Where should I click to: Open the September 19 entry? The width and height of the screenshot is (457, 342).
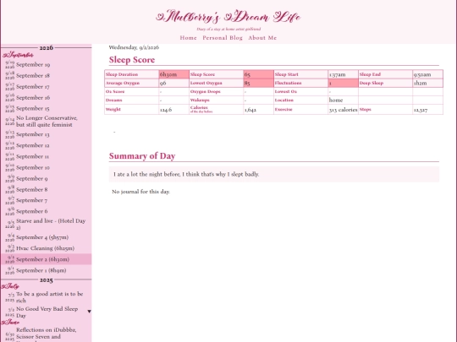(x=33, y=64)
